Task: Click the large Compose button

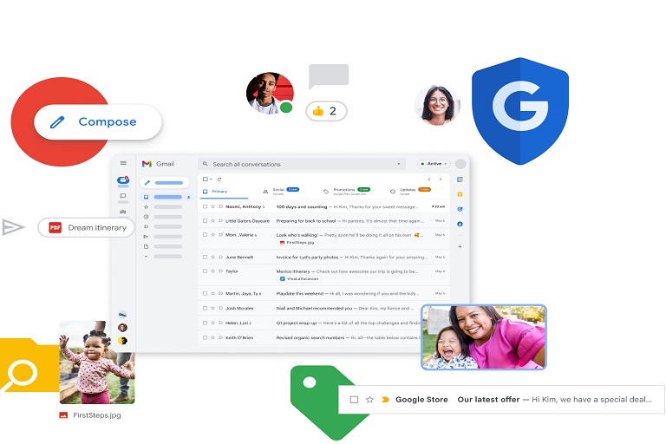Action: tap(97, 122)
